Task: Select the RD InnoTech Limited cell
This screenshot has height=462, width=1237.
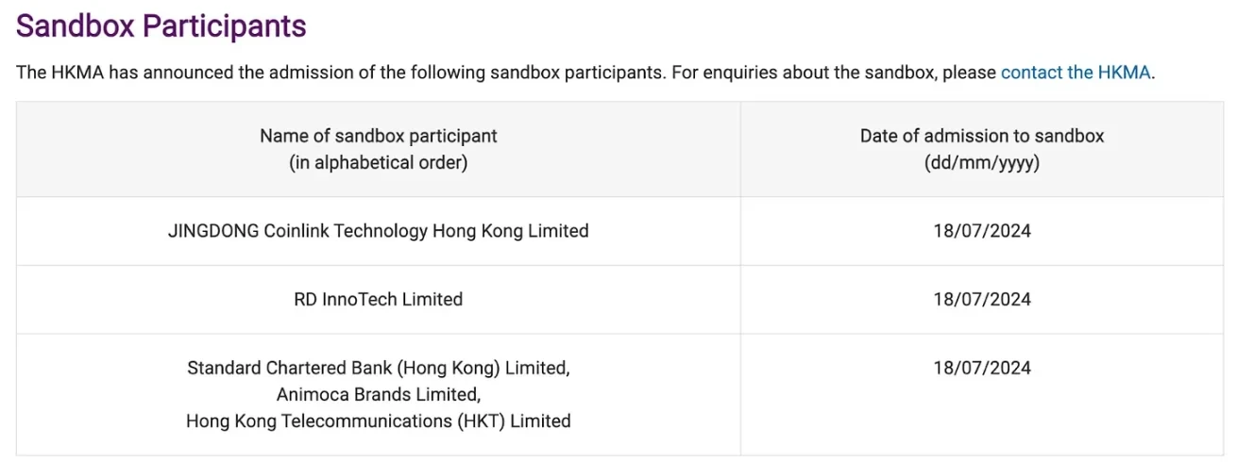Action: (378, 300)
